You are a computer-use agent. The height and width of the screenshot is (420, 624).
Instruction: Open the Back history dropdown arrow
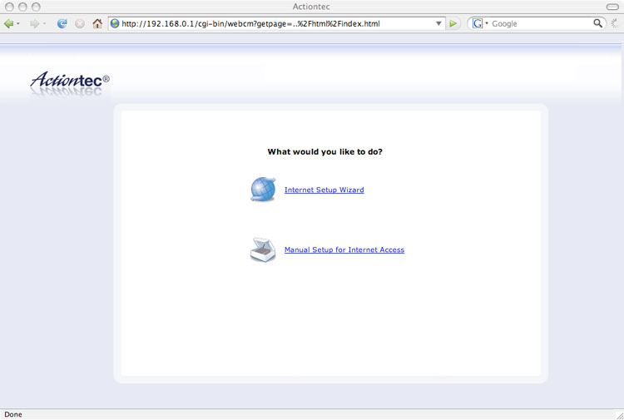click(18, 24)
